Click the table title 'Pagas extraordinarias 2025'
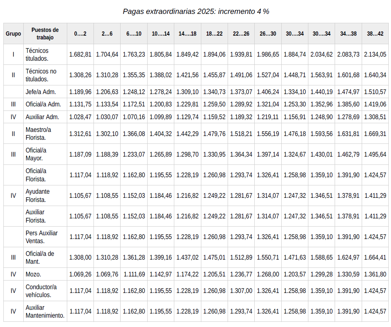Screen dimensions: 391x327 196,11
